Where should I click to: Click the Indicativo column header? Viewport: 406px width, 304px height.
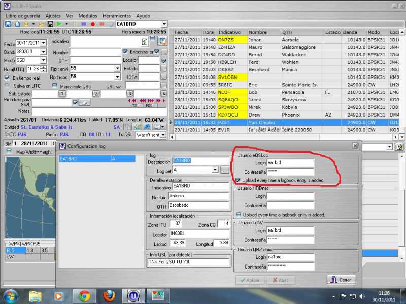click(232, 32)
